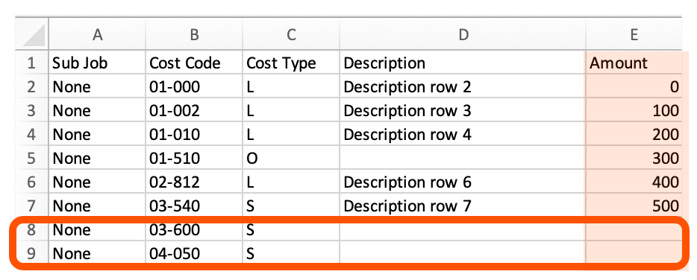
Task: Click empty Description cell in row 5
Action: pyautogui.click(x=463, y=159)
